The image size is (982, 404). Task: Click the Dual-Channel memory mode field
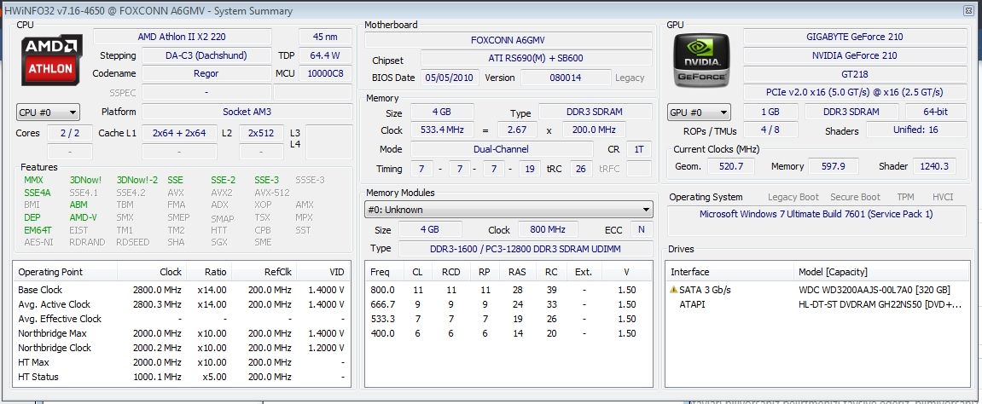pyautogui.click(x=501, y=149)
